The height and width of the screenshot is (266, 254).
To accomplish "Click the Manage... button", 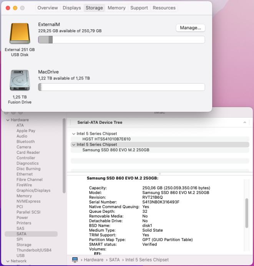I will pos(191,28).
